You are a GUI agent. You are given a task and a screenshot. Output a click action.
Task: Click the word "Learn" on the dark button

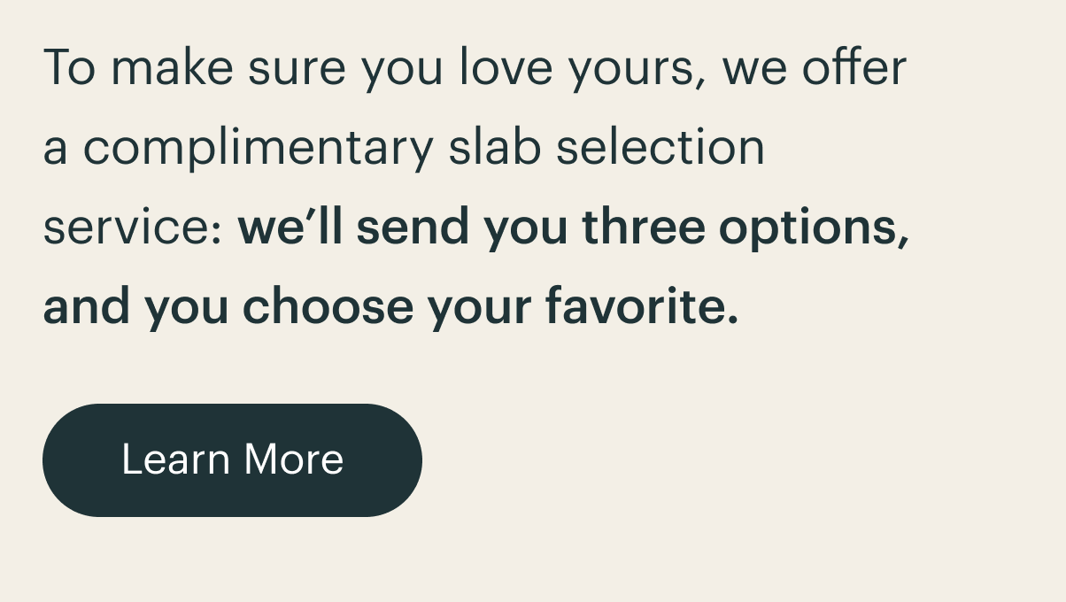click(175, 459)
